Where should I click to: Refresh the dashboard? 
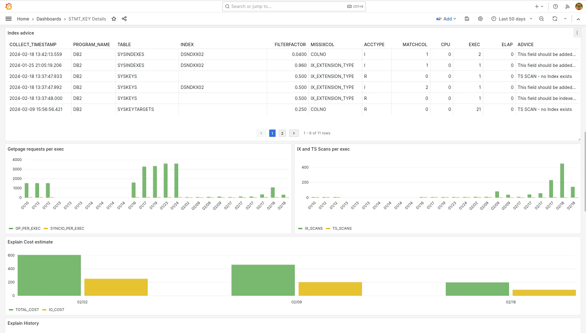(x=555, y=19)
